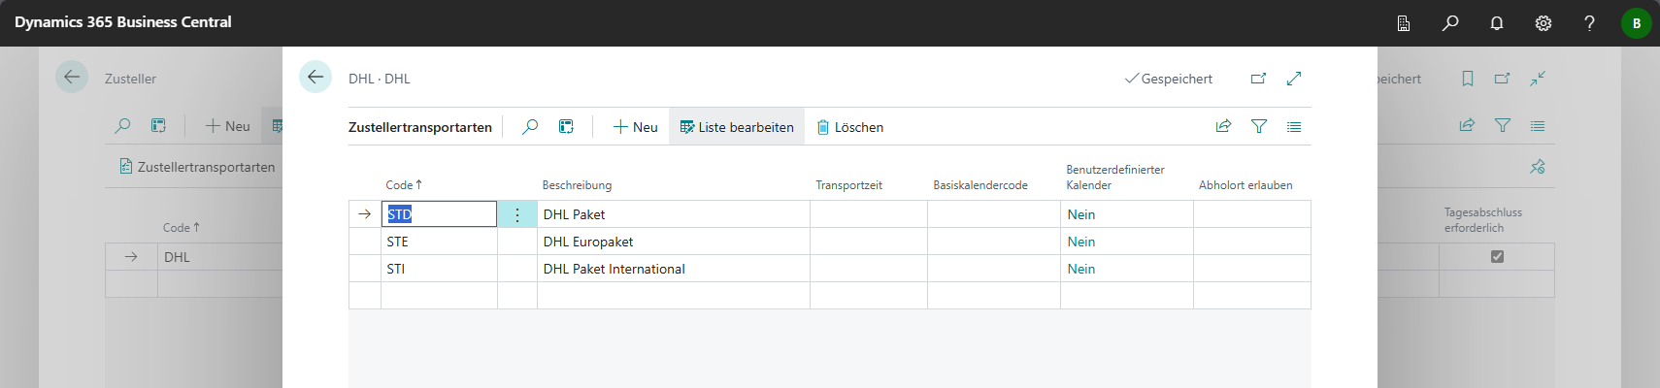Search in the Zusteller background page
The width and height of the screenshot is (1660, 388).
tap(122, 126)
